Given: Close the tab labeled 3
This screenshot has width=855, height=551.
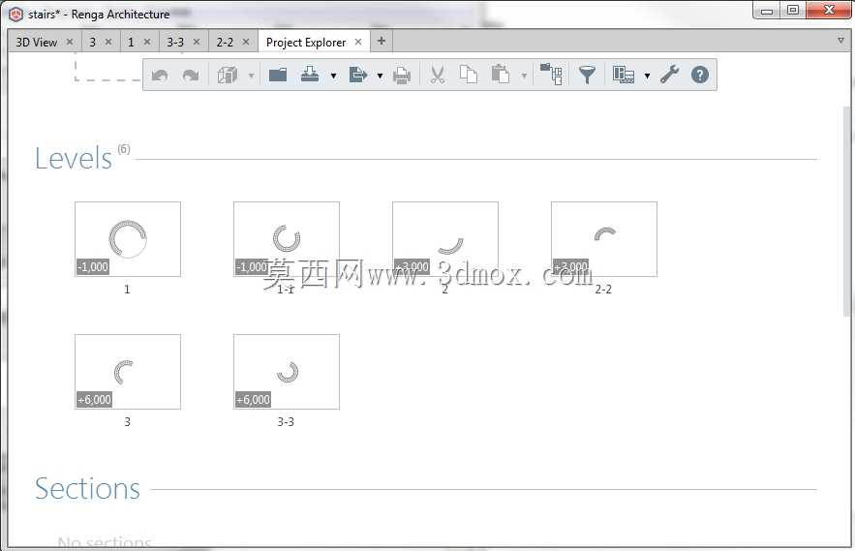Looking at the screenshot, I should (108, 42).
